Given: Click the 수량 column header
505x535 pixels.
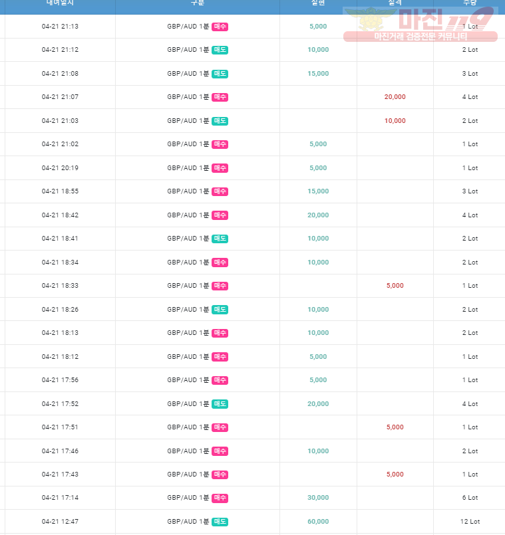Looking at the screenshot, I should click(x=470, y=3).
